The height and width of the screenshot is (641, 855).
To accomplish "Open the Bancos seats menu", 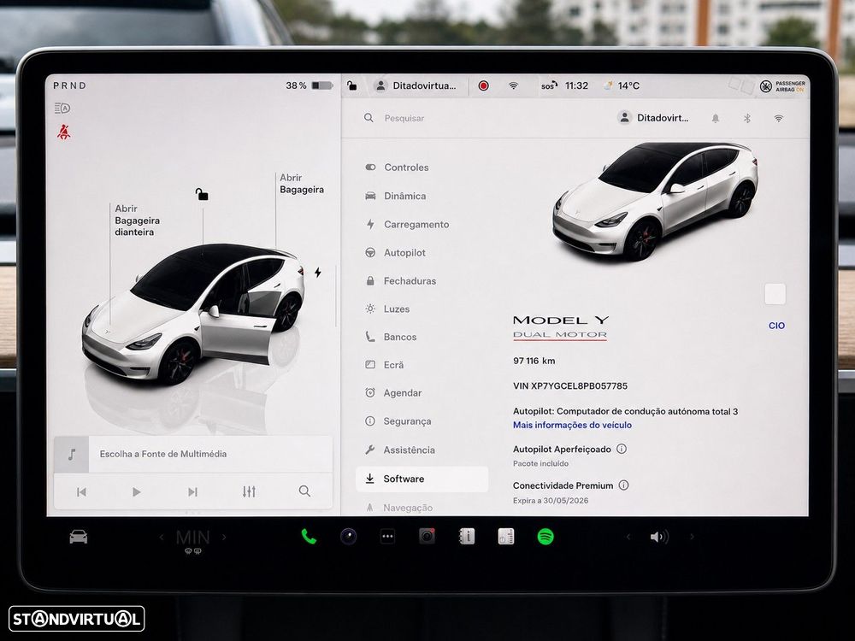I will click(x=391, y=337).
